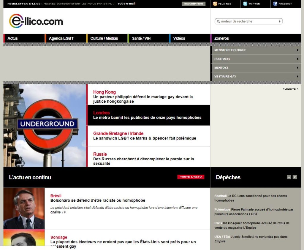Open the Polémique Pierre Palmade dépêche
Screen dimensions: 304x250
254,212
